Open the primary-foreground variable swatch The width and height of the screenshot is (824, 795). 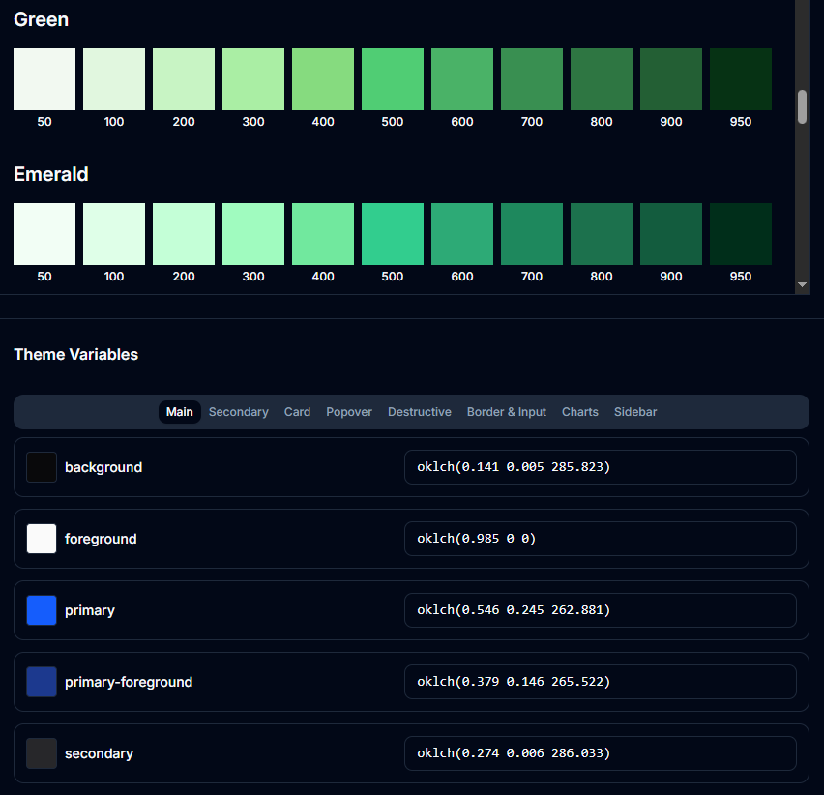click(x=42, y=682)
